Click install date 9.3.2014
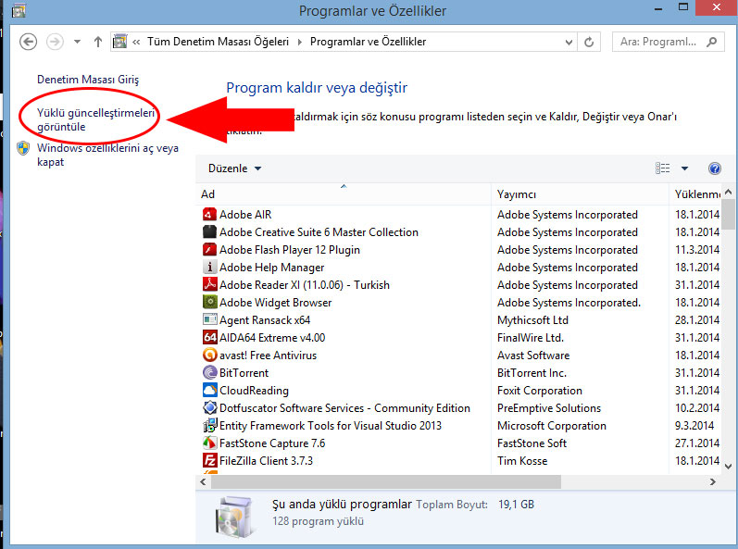 tap(694, 426)
